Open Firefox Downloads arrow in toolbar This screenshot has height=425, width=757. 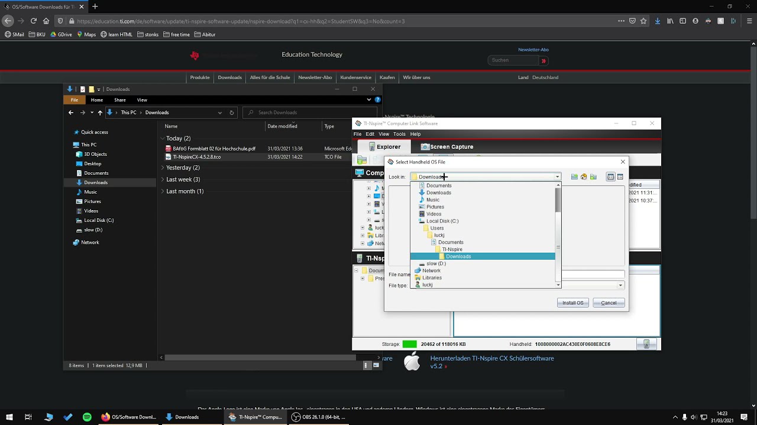658,21
